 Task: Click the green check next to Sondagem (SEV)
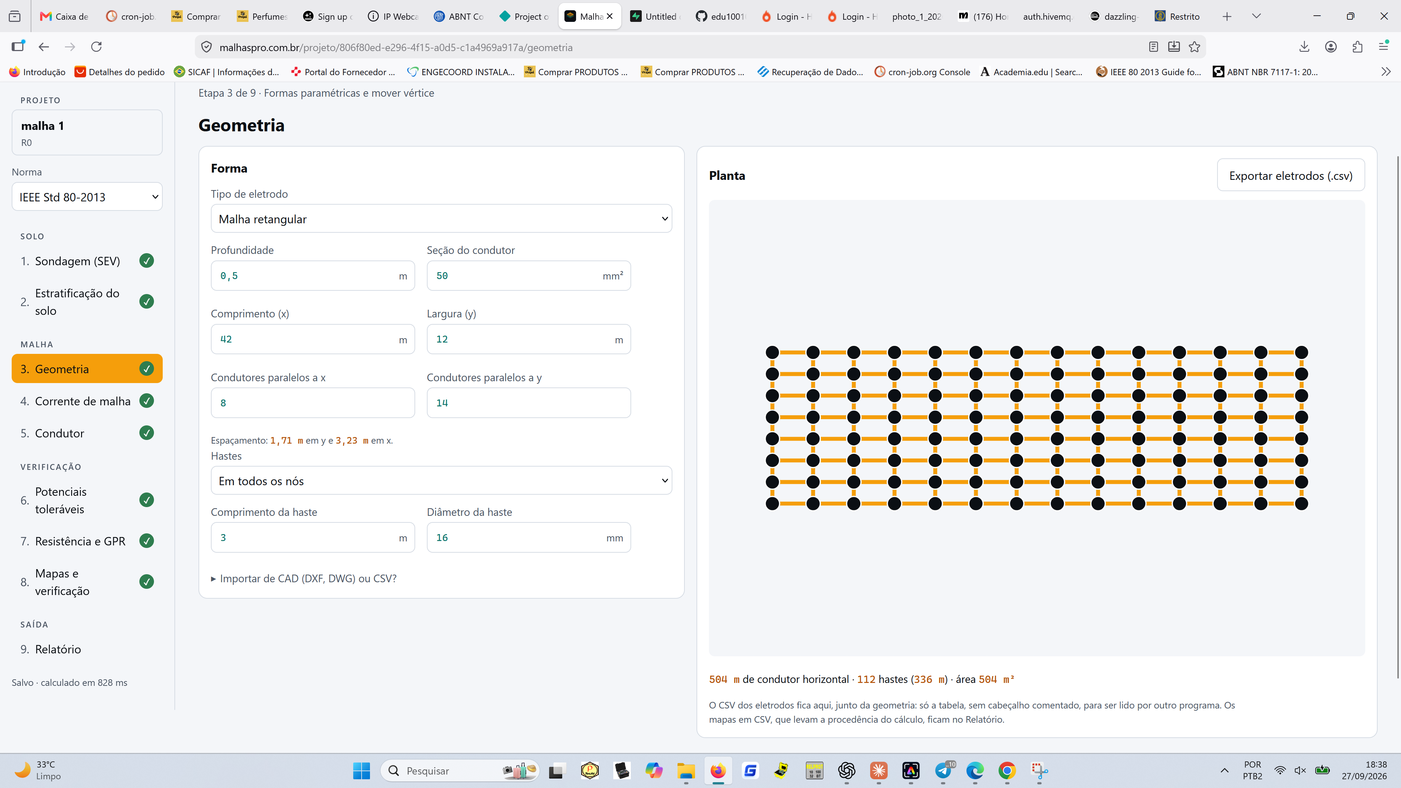[147, 261]
